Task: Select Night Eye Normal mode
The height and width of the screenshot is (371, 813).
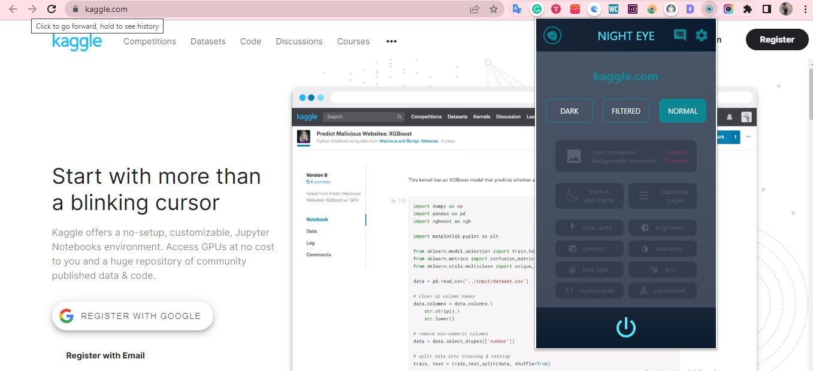Action: [x=682, y=111]
